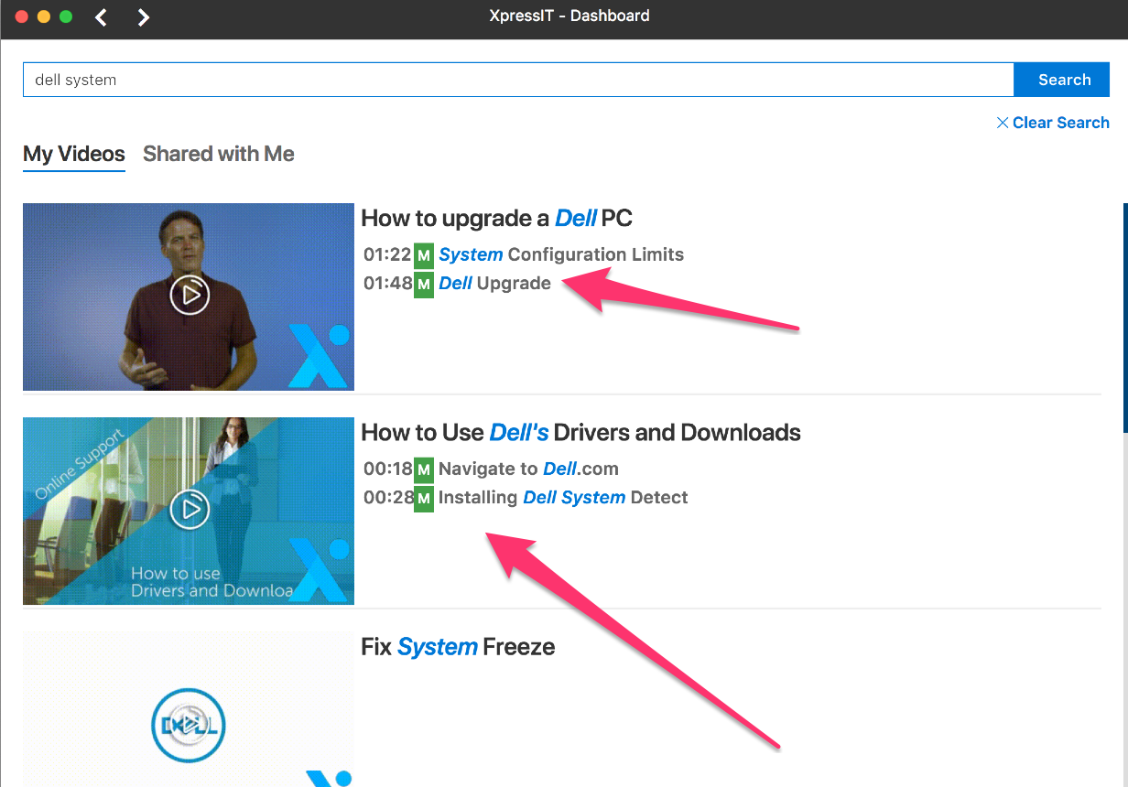This screenshot has width=1128, height=787.
Task: Go back with the left chevron arrow
Action: point(101,17)
